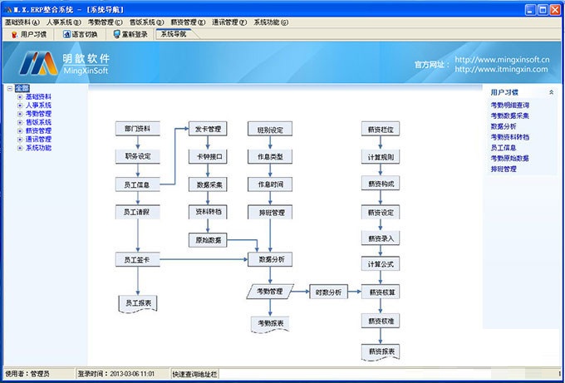Expand the 售饭系统 tree node
565x383 pixels.
(20, 122)
